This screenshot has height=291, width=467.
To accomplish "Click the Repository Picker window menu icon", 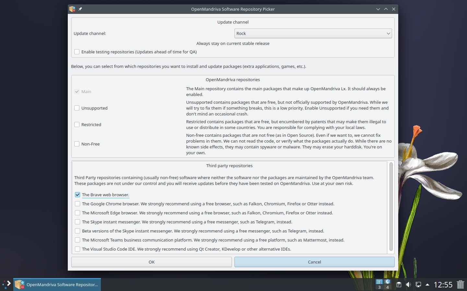I will point(72,9).
